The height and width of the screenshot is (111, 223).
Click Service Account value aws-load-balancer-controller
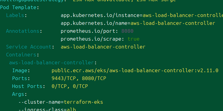(x=103, y=47)
